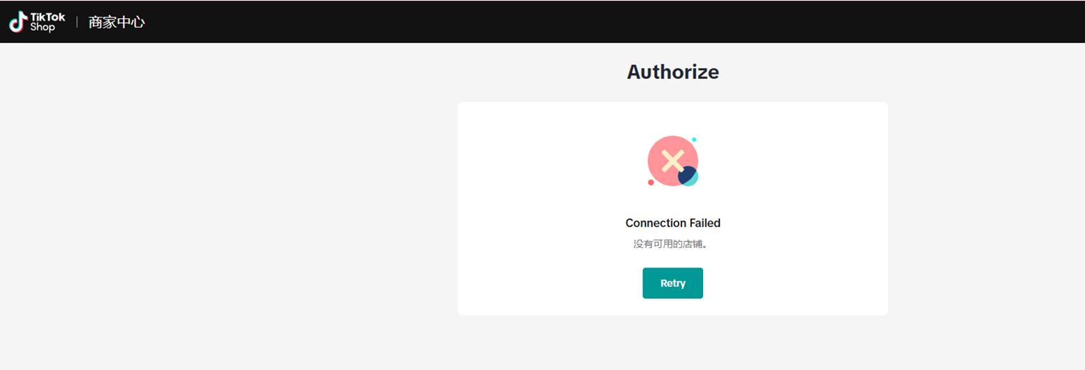
Task: Click the gray background below the card
Action: (672, 345)
